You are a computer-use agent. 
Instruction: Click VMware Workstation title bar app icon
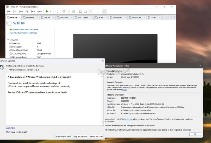point(7,7)
